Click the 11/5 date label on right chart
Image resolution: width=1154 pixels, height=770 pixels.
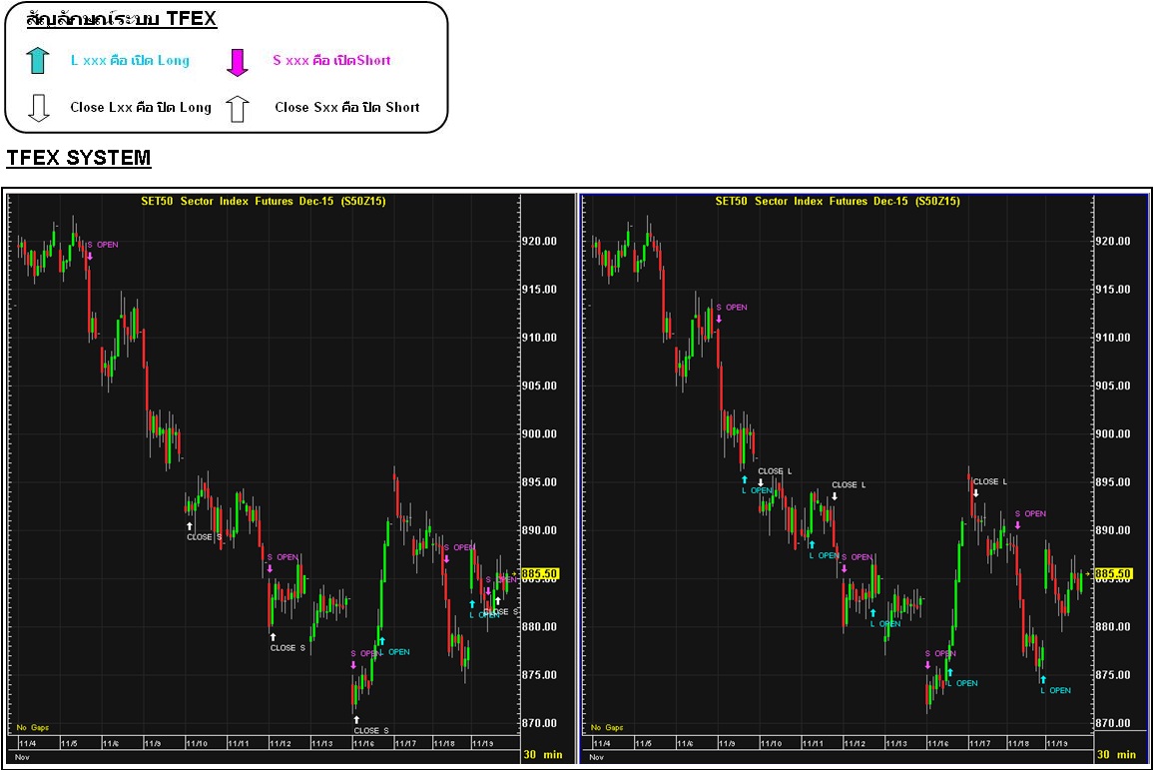(643, 743)
